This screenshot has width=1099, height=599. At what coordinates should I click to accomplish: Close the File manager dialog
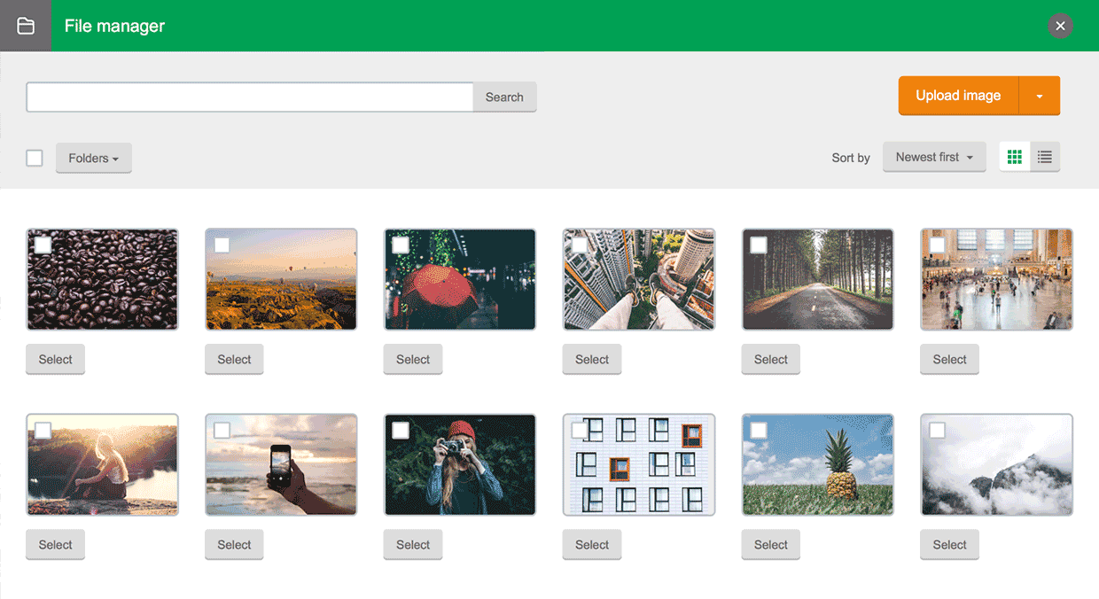pyautogui.click(x=1060, y=26)
